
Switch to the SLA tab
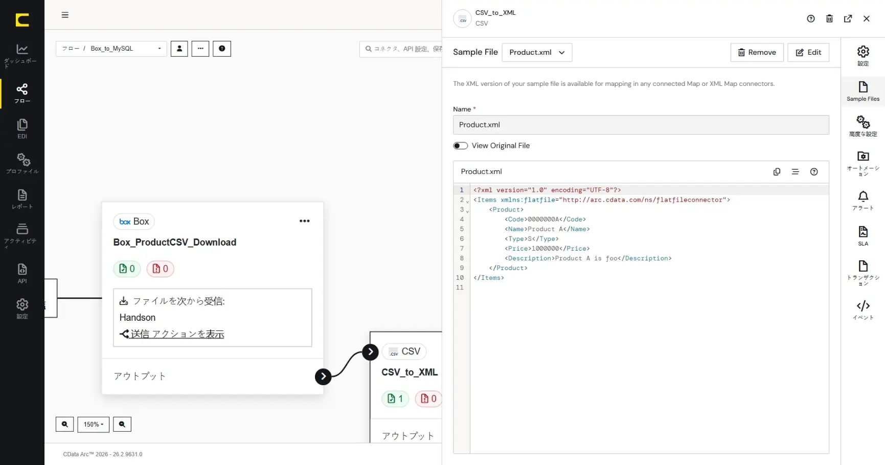pyautogui.click(x=863, y=236)
